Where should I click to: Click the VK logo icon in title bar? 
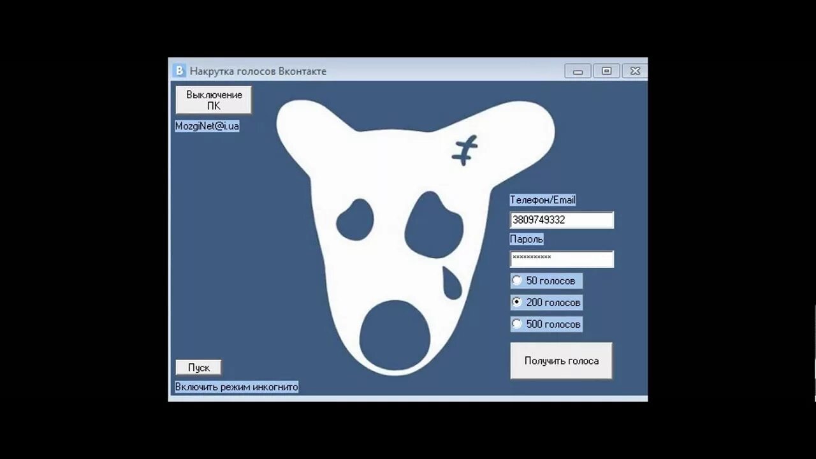[x=179, y=71]
